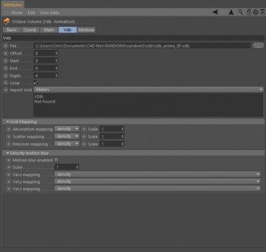Viewport: 266px width, 252px height.
Task: Click the Octane Volume object icon
Action: [7, 21]
